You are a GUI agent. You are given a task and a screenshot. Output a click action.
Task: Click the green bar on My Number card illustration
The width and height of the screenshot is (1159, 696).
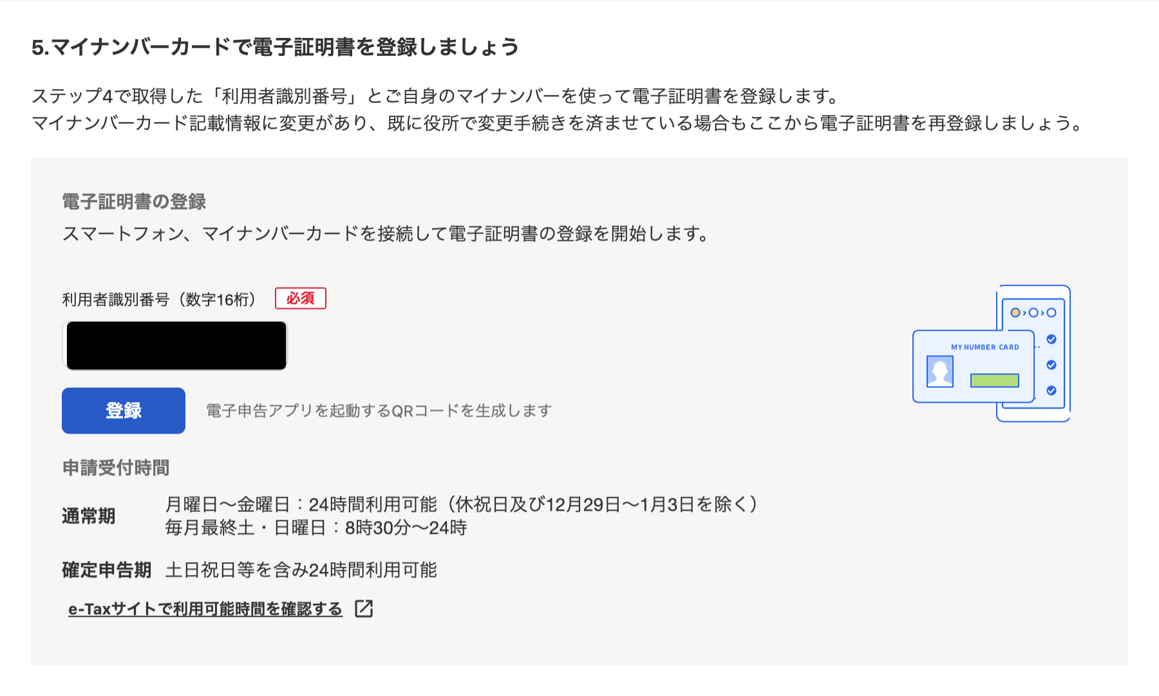pyautogui.click(x=995, y=380)
